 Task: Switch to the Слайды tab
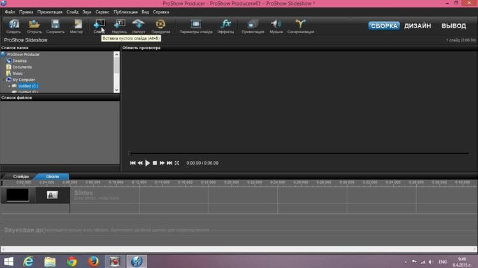(21, 176)
